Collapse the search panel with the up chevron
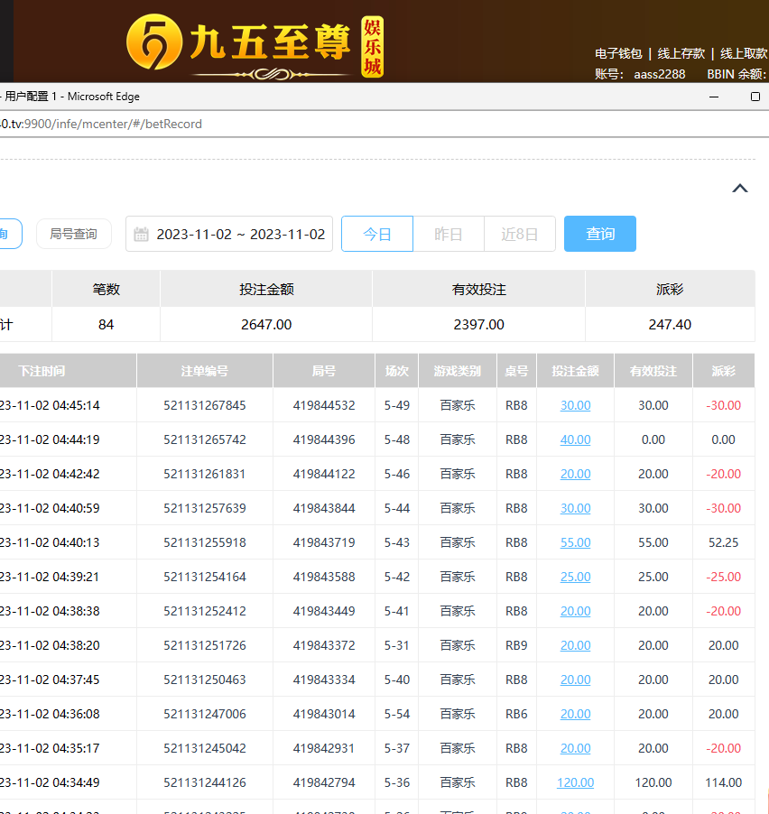The width and height of the screenshot is (769, 814). pyautogui.click(x=739, y=189)
